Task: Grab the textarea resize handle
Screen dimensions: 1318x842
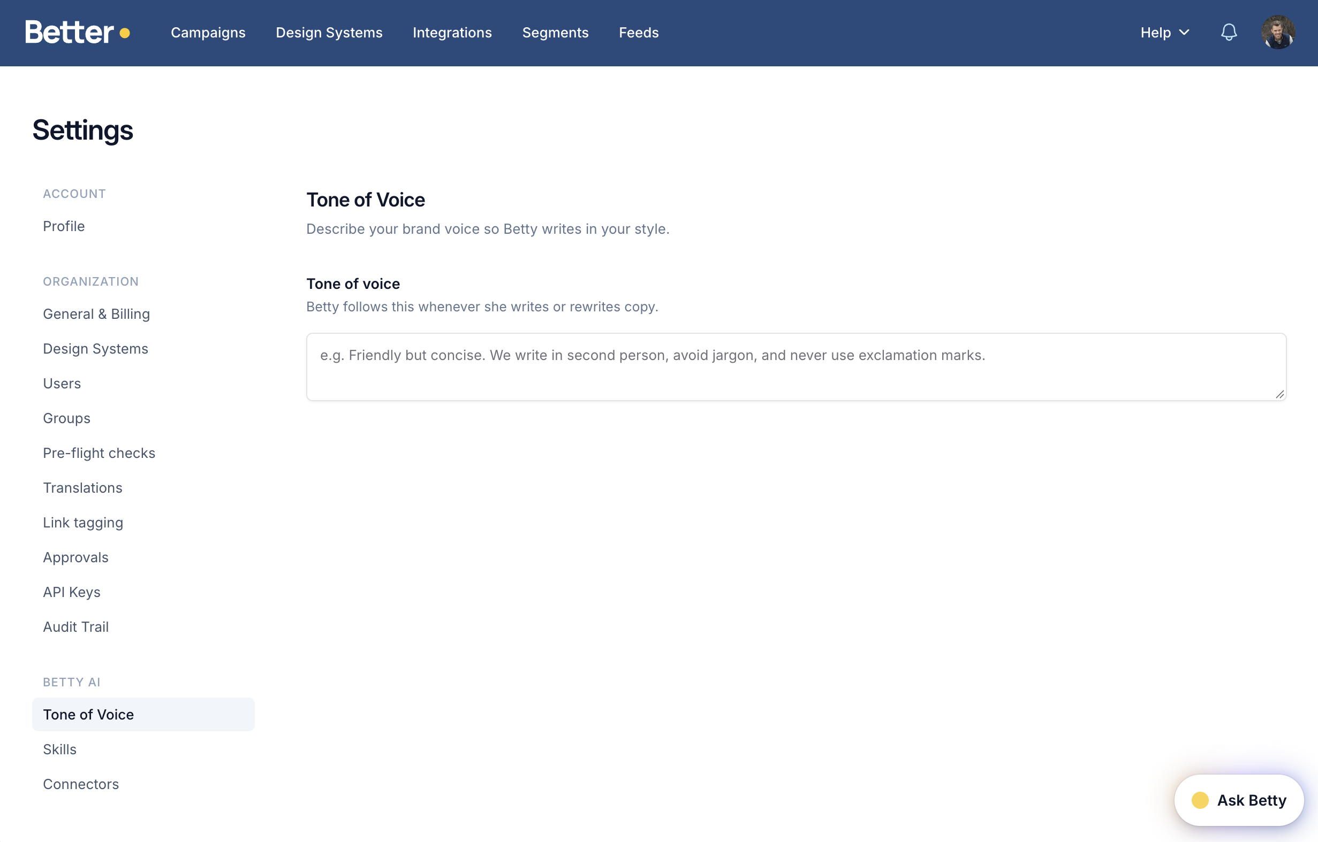Action: click(x=1279, y=394)
